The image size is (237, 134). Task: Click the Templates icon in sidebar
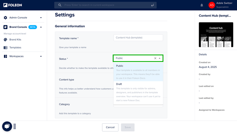[5, 48]
